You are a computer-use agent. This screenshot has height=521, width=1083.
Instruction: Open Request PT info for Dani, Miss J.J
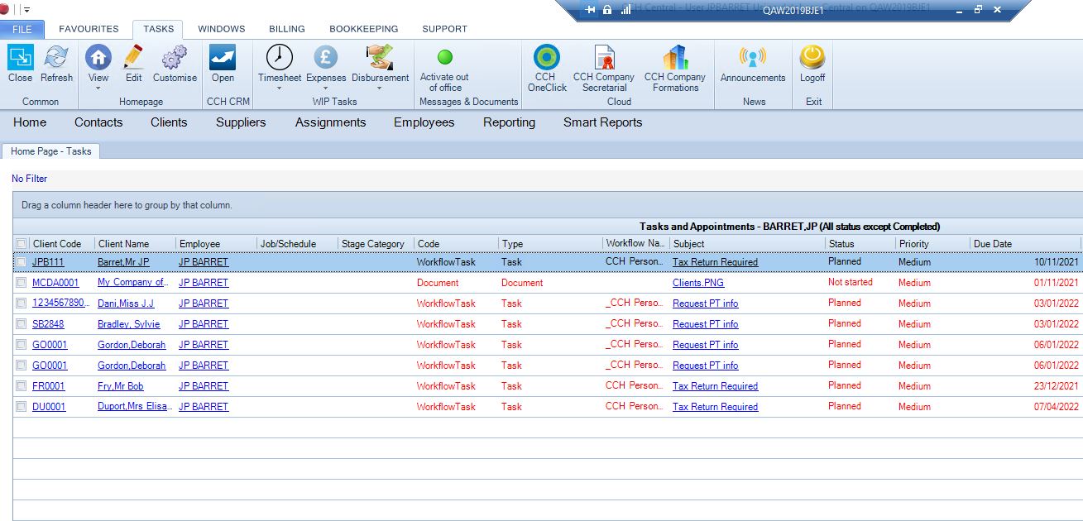(x=706, y=304)
